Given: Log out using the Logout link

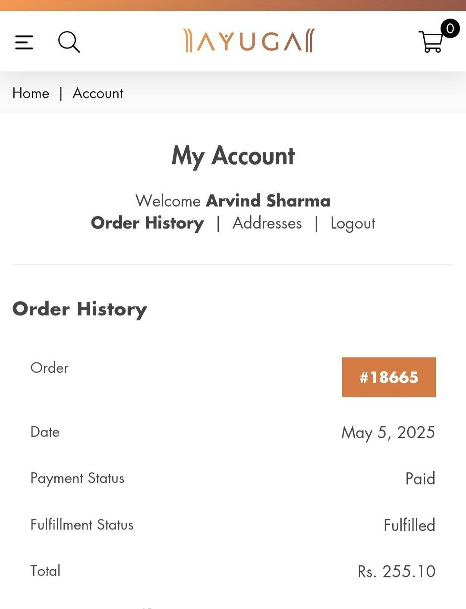Looking at the screenshot, I should click(353, 223).
